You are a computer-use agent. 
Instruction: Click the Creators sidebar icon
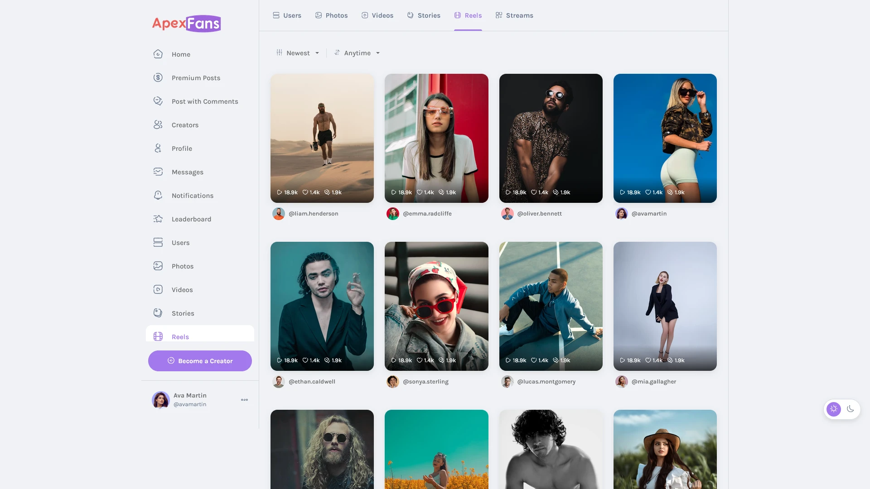pyautogui.click(x=158, y=125)
